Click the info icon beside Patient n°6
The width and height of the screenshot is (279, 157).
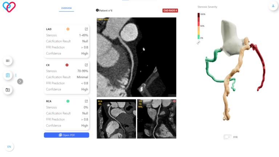click(97, 10)
